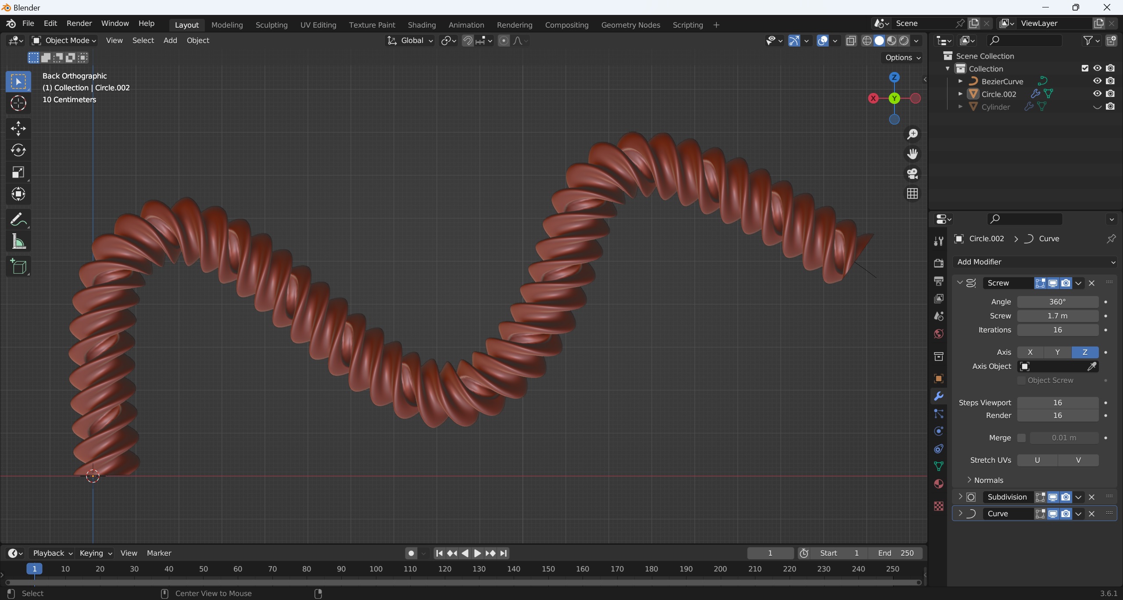The image size is (1123, 600).
Task: Expand the Curve modifier panel
Action: click(x=960, y=514)
